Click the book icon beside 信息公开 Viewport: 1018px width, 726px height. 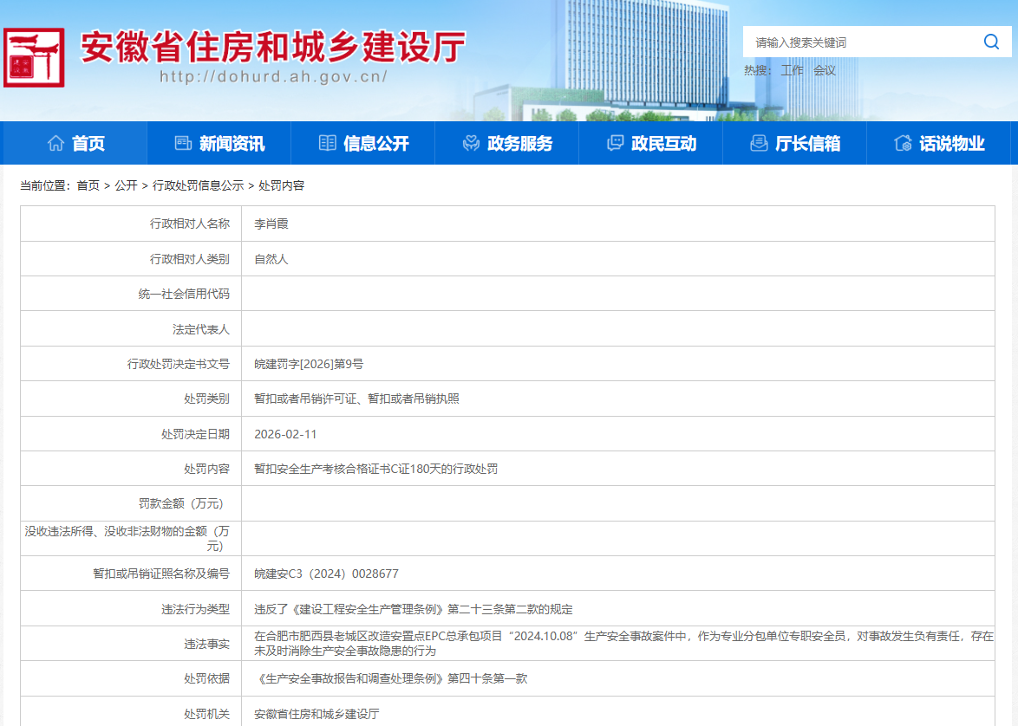tap(327, 143)
